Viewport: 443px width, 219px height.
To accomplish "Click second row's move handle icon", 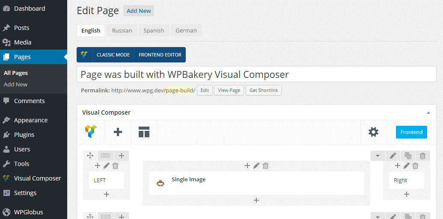I will pos(90,216).
